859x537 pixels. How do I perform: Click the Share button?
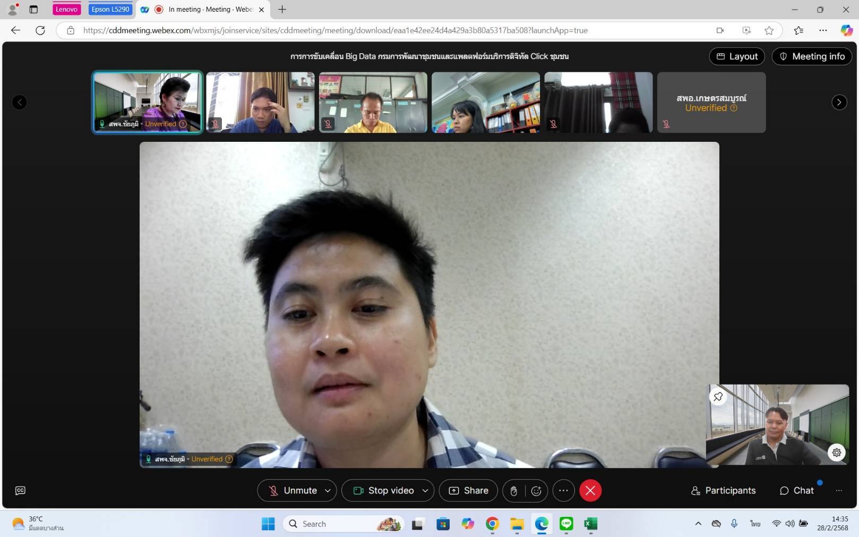coord(468,491)
